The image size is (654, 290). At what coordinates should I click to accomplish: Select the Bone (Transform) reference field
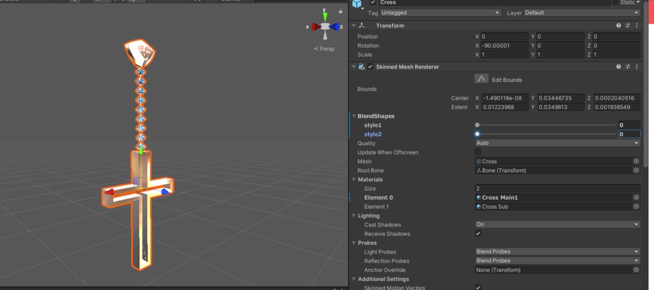click(554, 171)
